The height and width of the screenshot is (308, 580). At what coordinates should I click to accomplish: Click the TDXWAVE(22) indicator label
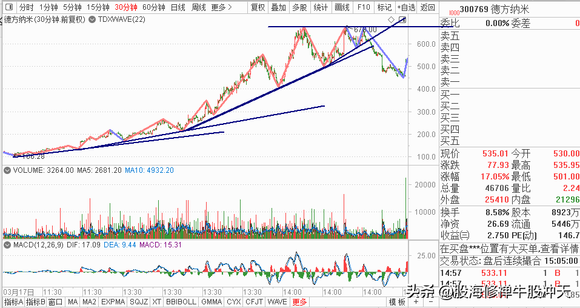(121, 19)
